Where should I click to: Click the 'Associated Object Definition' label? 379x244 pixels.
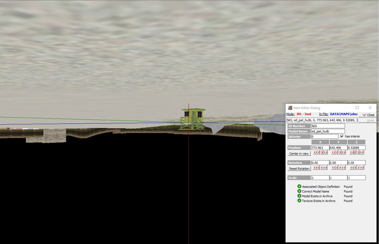pyautogui.click(x=321, y=187)
